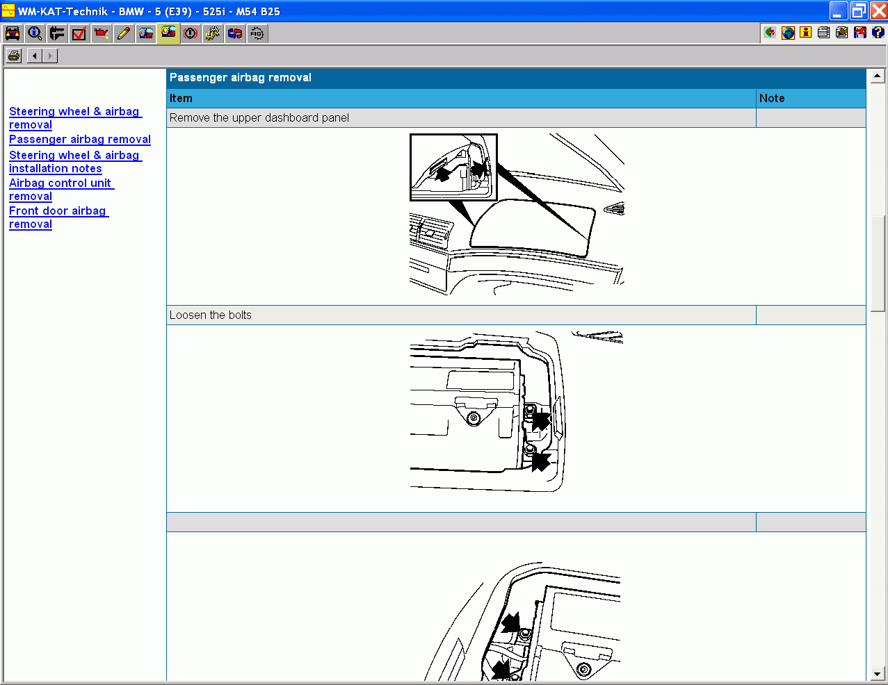Open the globe language icon
This screenshot has width=888, height=685.
pos(788,33)
